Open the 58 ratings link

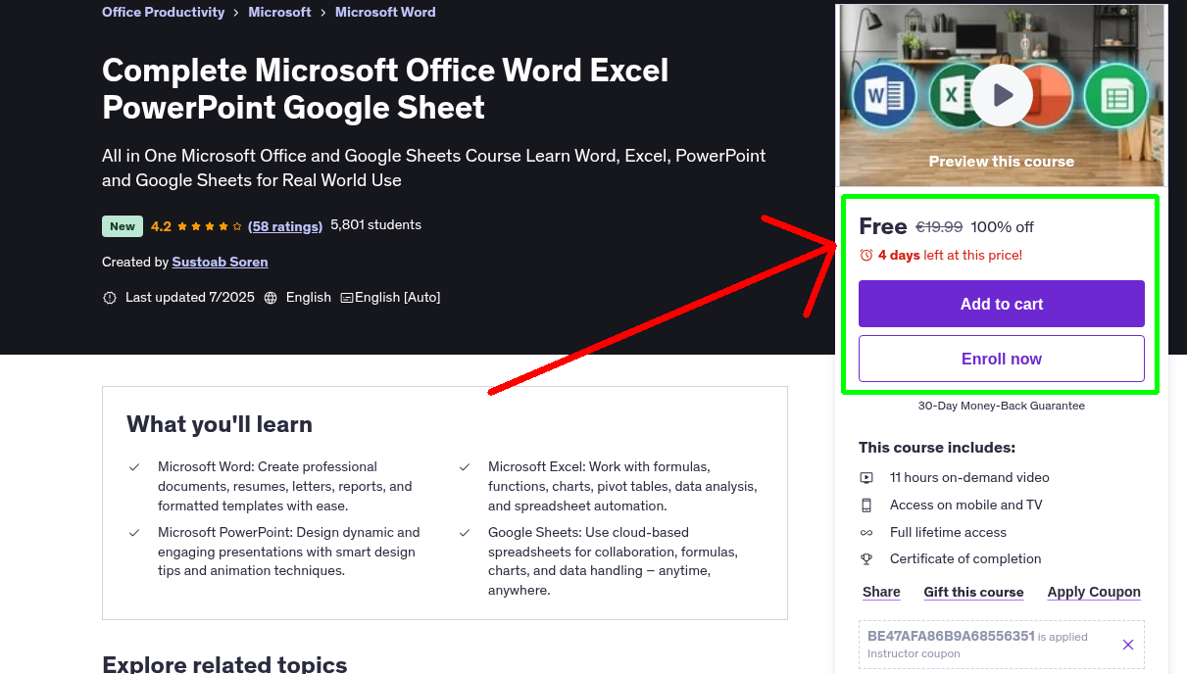(x=285, y=226)
